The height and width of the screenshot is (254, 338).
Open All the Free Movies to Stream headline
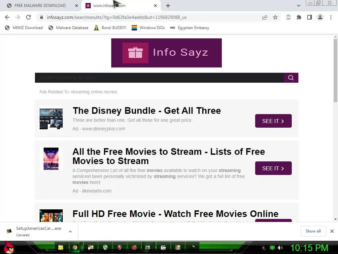click(169, 156)
